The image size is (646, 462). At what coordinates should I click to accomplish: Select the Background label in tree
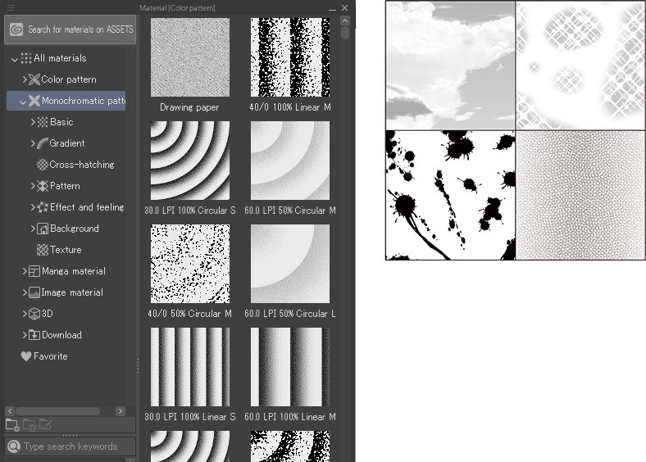pos(75,229)
